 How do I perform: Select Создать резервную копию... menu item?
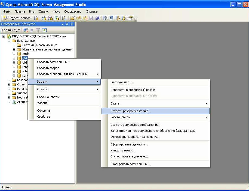(x=131, y=111)
